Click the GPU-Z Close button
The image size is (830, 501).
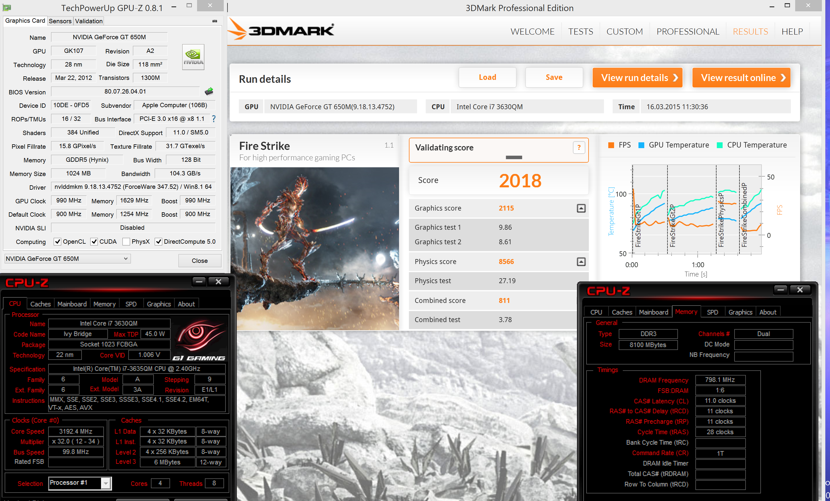[x=200, y=261]
